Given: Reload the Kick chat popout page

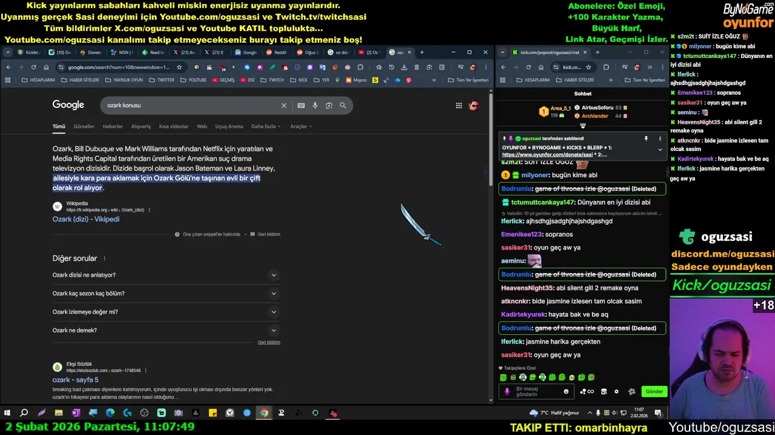Looking at the screenshot, I should tap(528, 67).
